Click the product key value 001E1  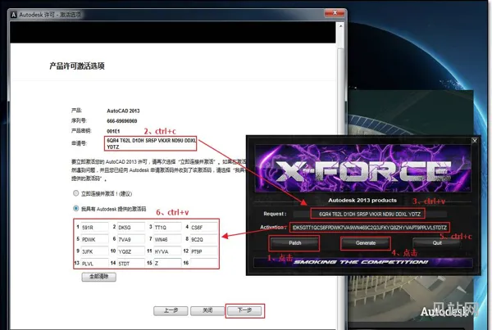(x=113, y=131)
